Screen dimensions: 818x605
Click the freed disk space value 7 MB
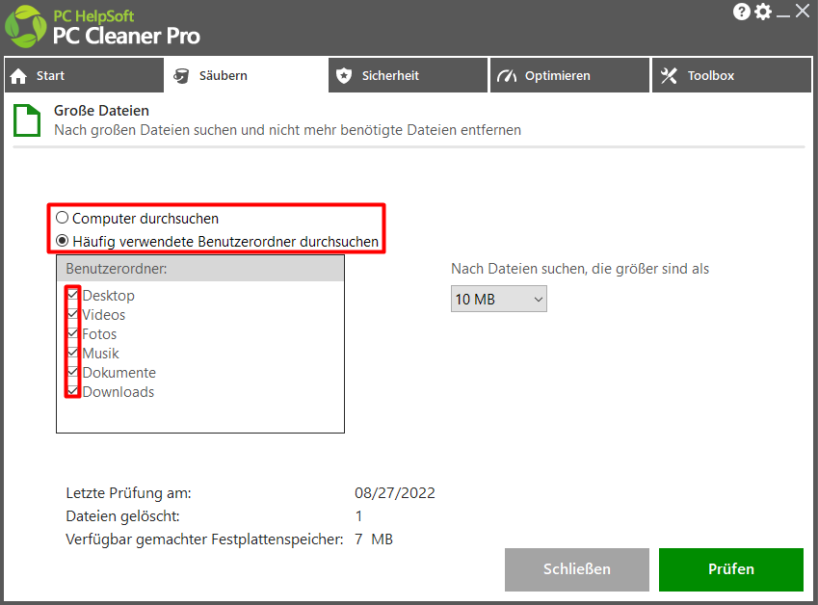click(374, 539)
